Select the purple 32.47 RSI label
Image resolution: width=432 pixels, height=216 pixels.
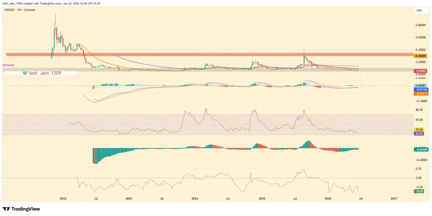click(x=419, y=133)
